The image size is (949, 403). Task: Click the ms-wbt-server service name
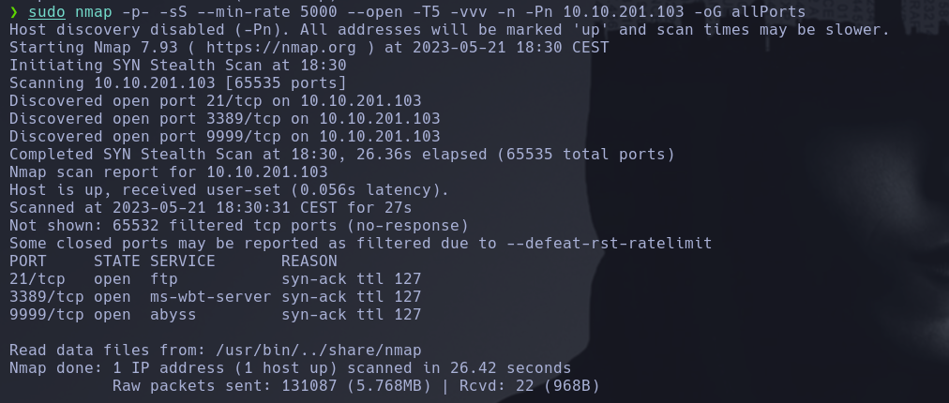pos(210,296)
